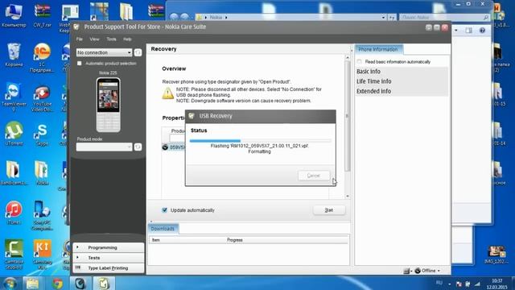Click the Nokia 225 phone image
This screenshot has height=290, width=515.
click(108, 105)
